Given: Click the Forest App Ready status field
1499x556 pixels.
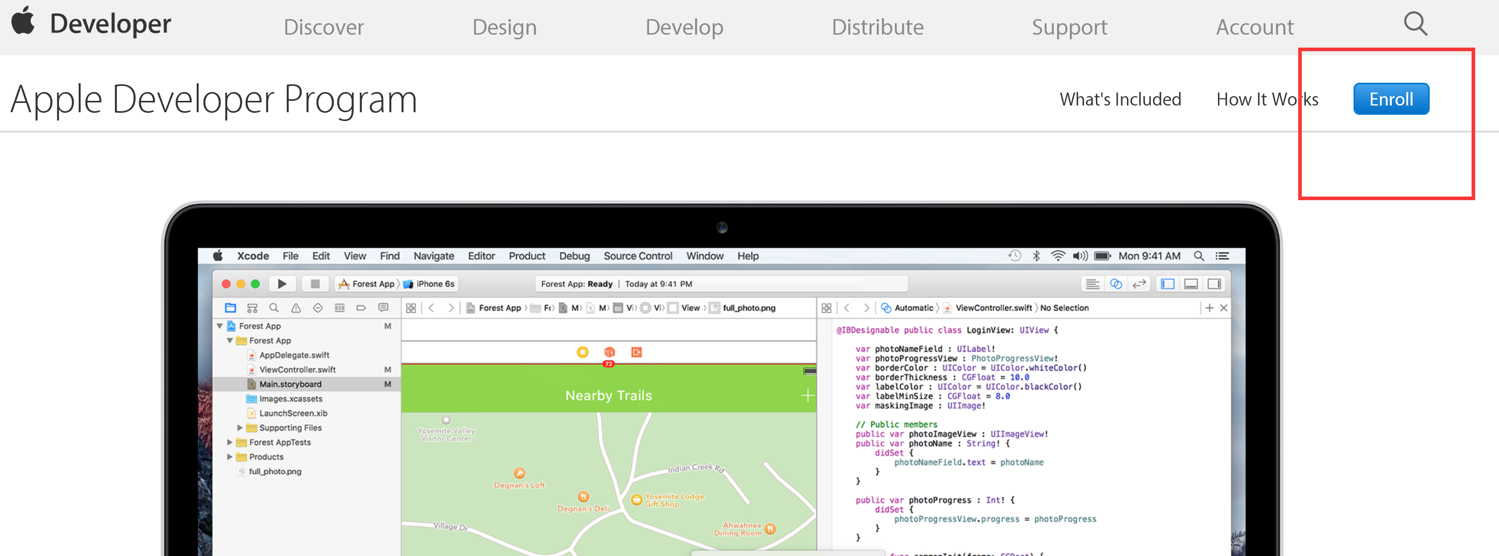Looking at the screenshot, I should (x=721, y=284).
